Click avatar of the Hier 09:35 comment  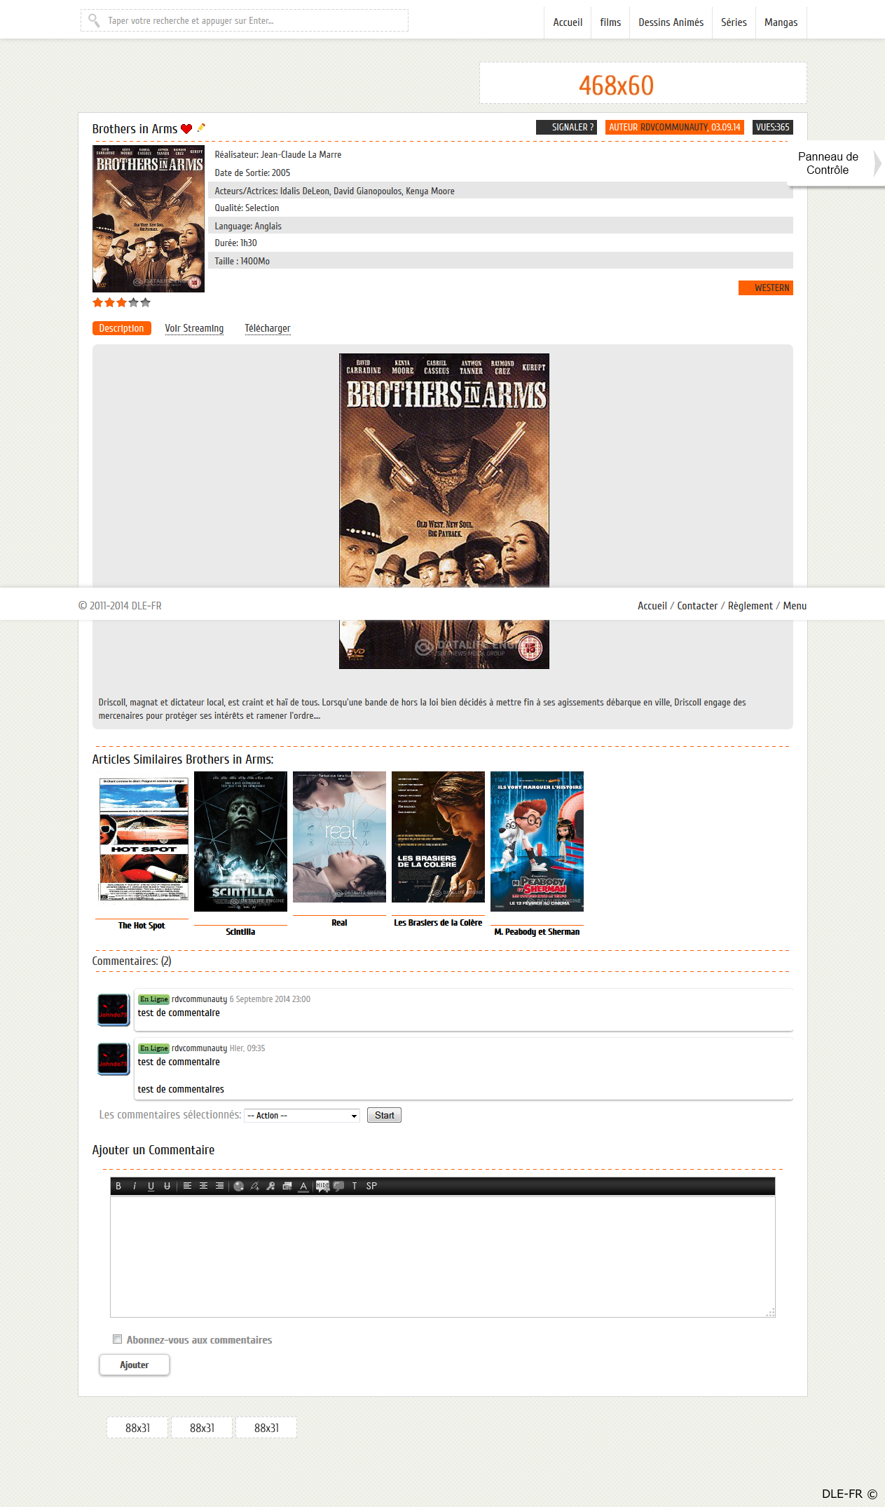coord(113,1059)
